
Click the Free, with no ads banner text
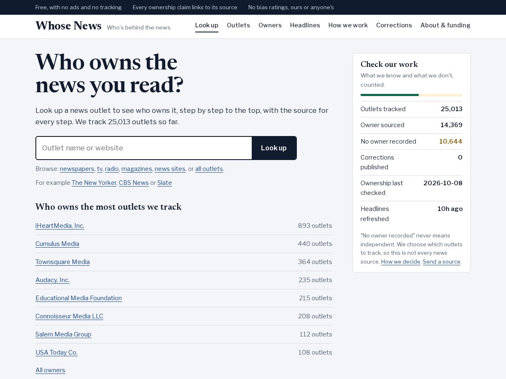78,7
